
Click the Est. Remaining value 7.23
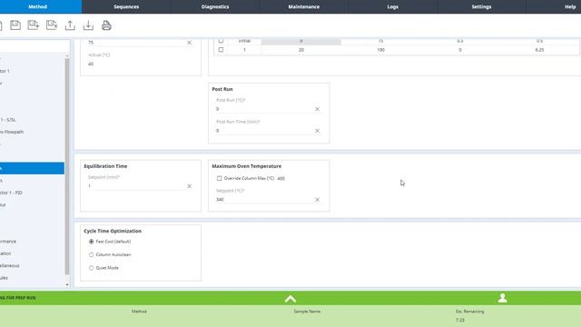460,320
